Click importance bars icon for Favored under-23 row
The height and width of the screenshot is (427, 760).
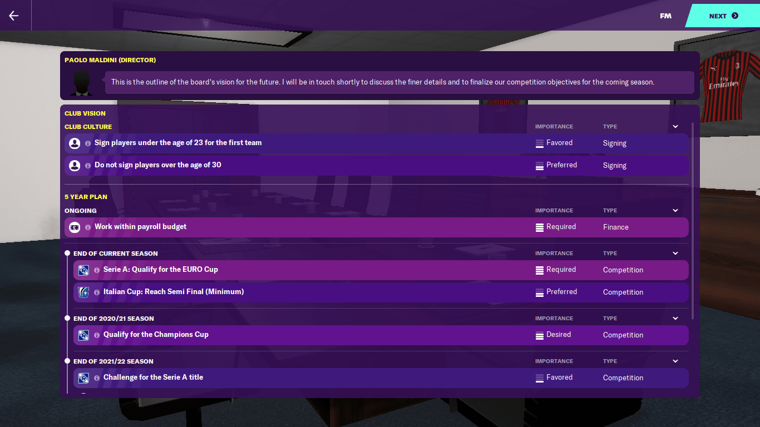539,143
